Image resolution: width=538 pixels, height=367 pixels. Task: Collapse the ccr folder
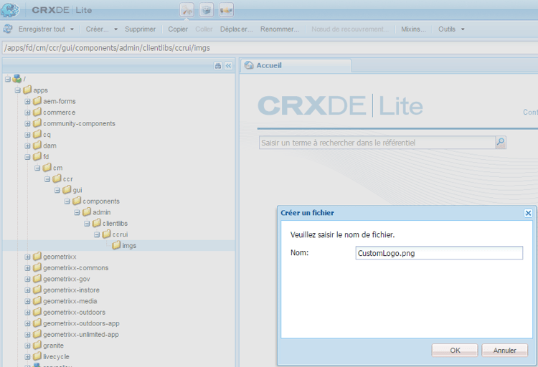47,179
